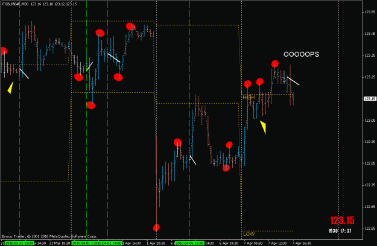Click the 123.45 price axis label

pyautogui.click(x=370, y=34)
